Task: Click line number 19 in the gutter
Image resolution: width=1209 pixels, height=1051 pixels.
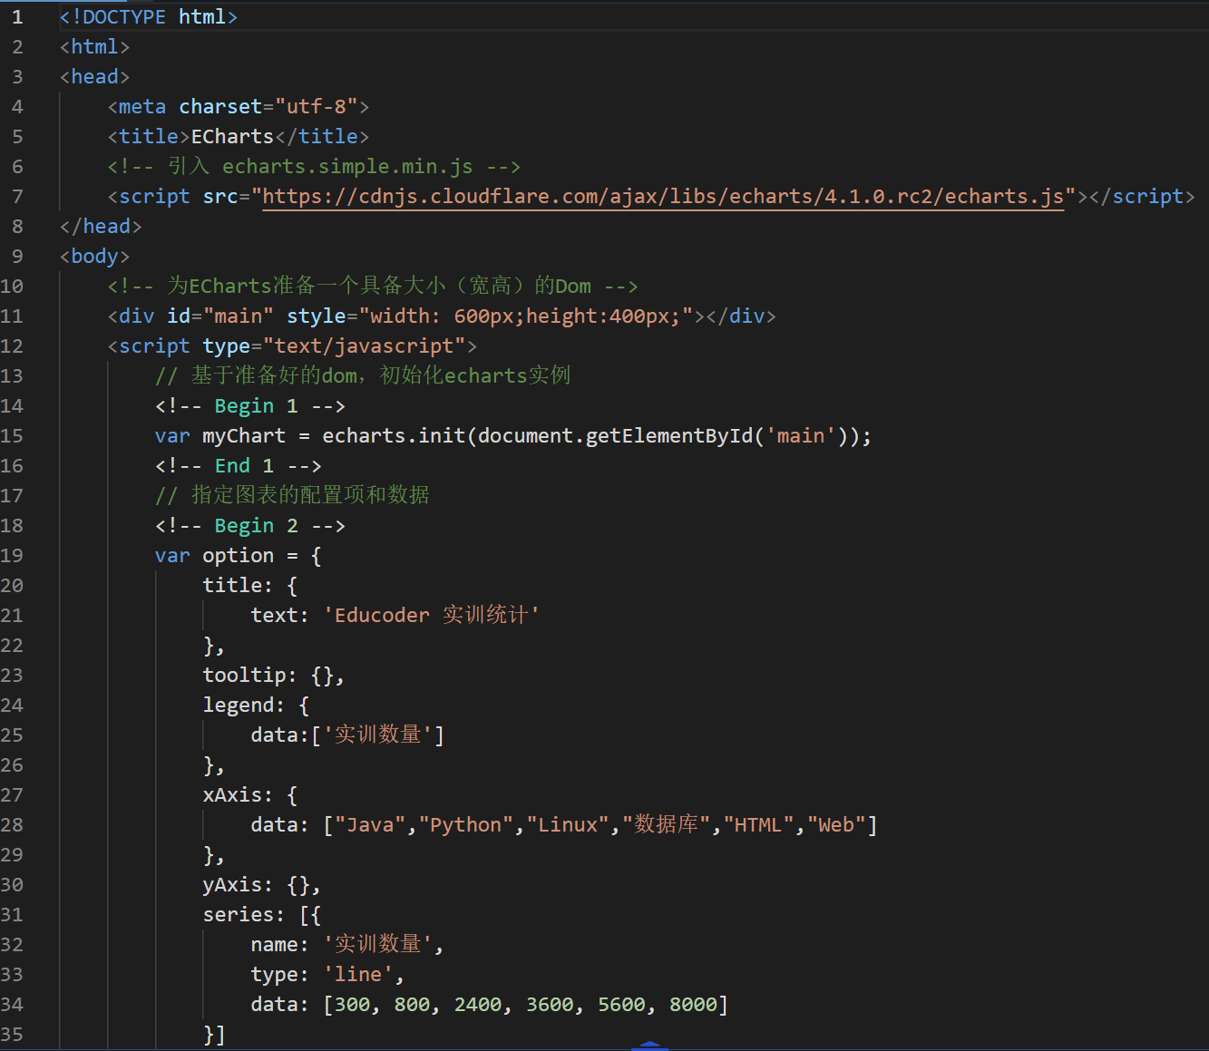Action: (12, 556)
